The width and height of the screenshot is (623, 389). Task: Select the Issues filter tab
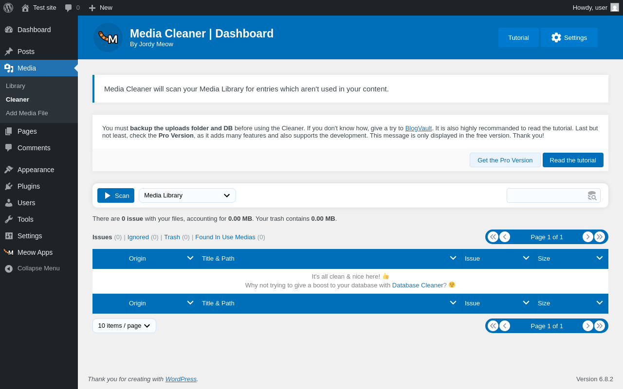pyautogui.click(x=102, y=237)
